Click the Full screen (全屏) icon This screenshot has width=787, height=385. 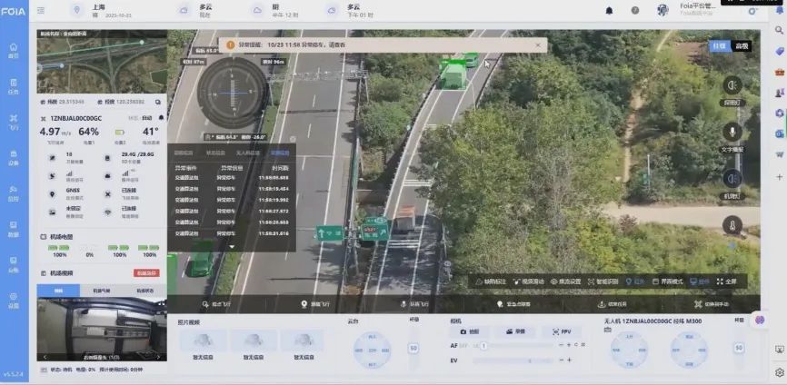[x=726, y=281]
